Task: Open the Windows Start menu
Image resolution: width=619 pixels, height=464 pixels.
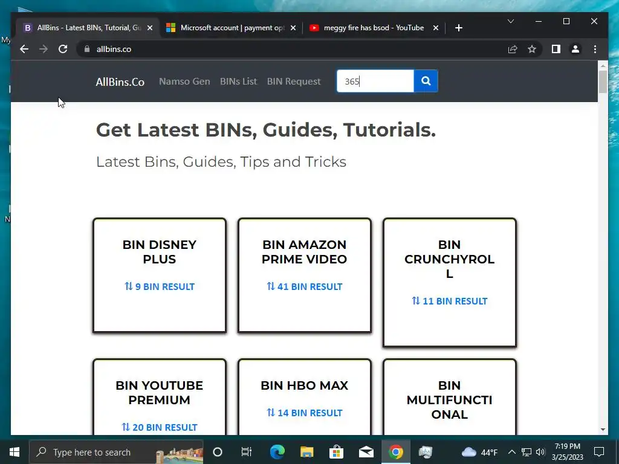Action: pyautogui.click(x=15, y=452)
